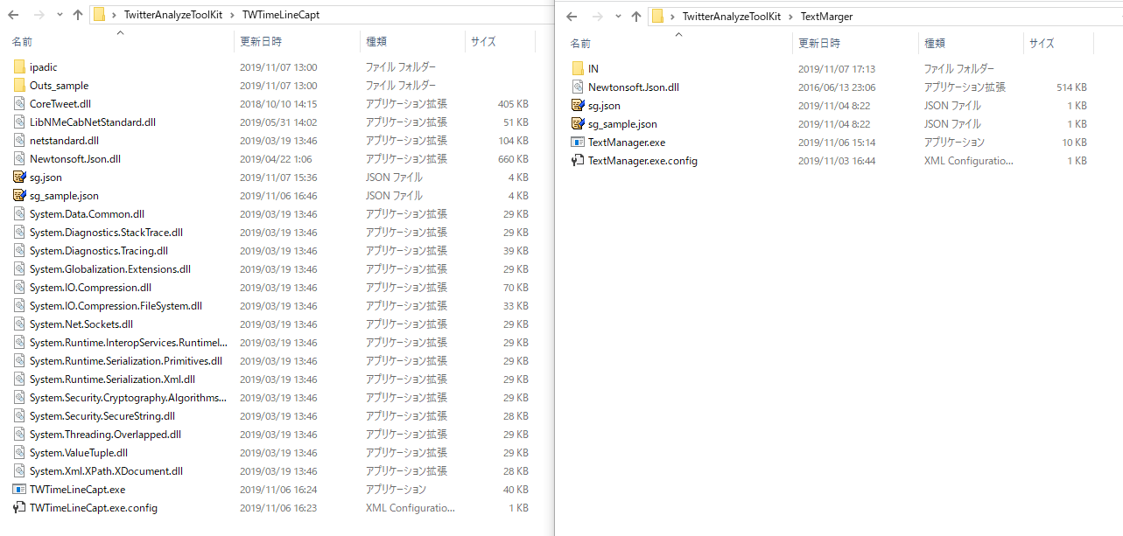Expand chevron before TwitterAnalyzeToolKit in right address bar

(x=673, y=16)
